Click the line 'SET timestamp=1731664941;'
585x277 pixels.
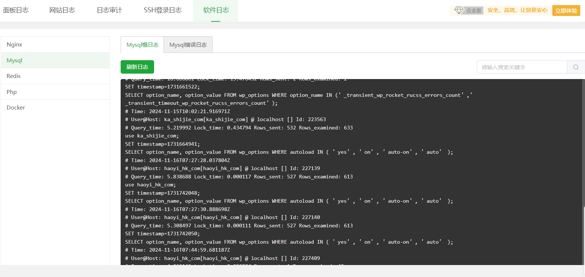click(x=162, y=144)
